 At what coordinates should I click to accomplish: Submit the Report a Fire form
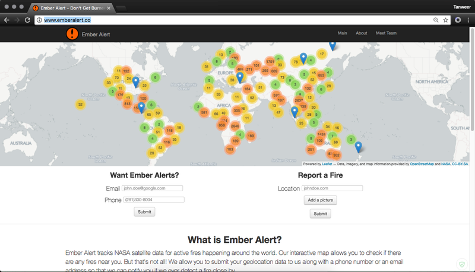tap(320, 214)
